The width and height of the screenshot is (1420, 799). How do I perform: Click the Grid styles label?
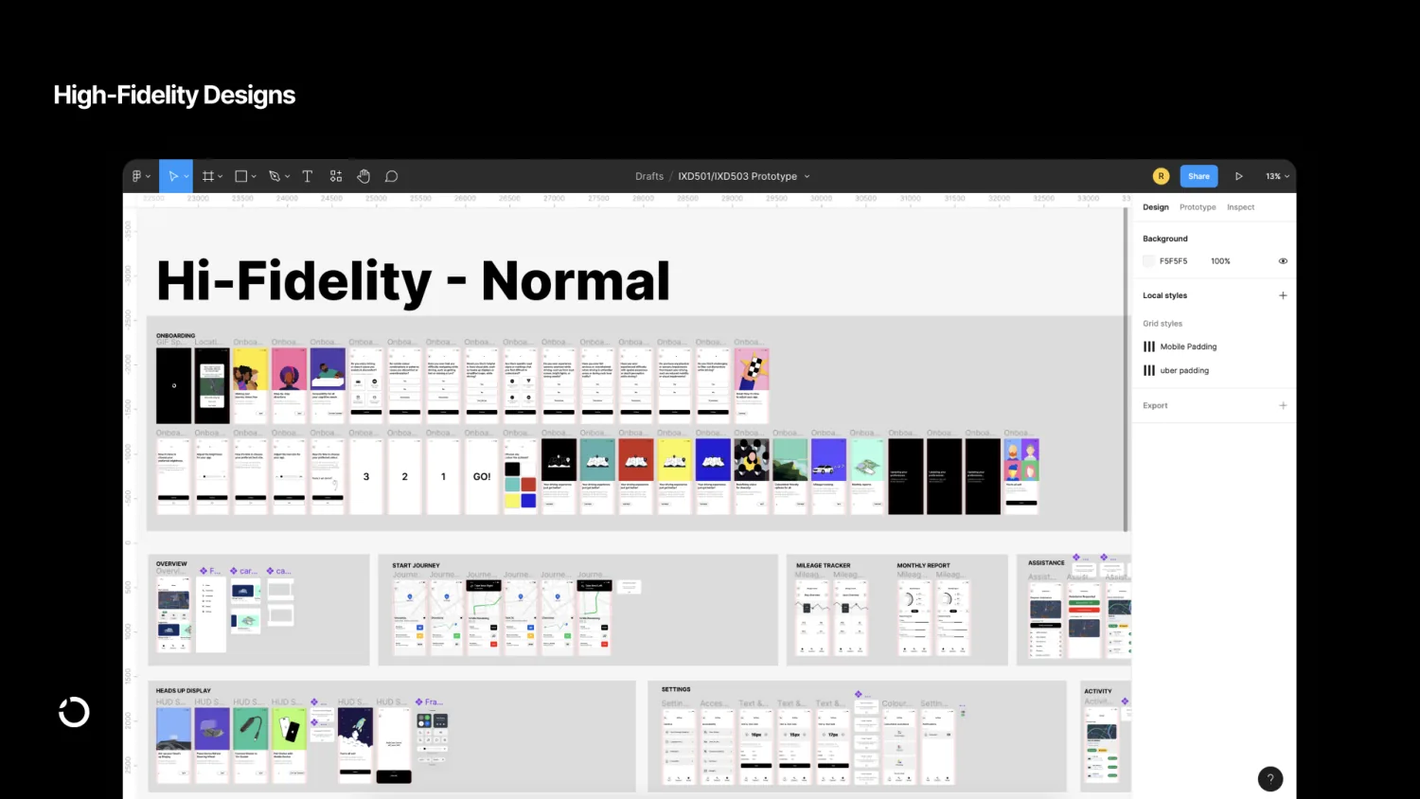pyautogui.click(x=1163, y=324)
